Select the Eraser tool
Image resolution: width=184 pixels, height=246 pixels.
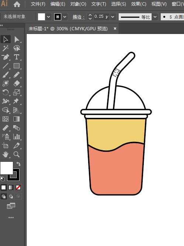point(17,83)
